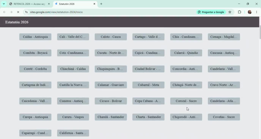
Task: Open Cota - Cundinamarca button
Action: click(73, 53)
